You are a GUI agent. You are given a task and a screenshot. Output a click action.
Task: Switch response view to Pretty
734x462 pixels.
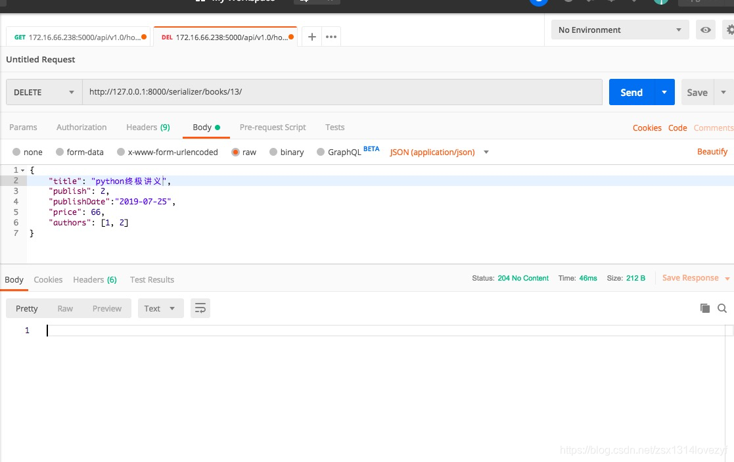[x=27, y=308]
